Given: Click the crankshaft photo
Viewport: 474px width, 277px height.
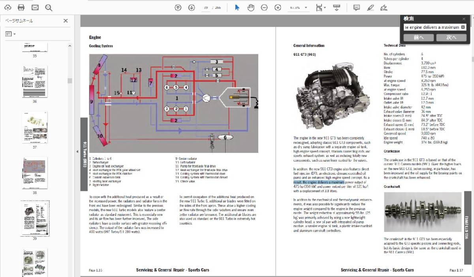Looking at the screenshot, I should tap(422, 211).
